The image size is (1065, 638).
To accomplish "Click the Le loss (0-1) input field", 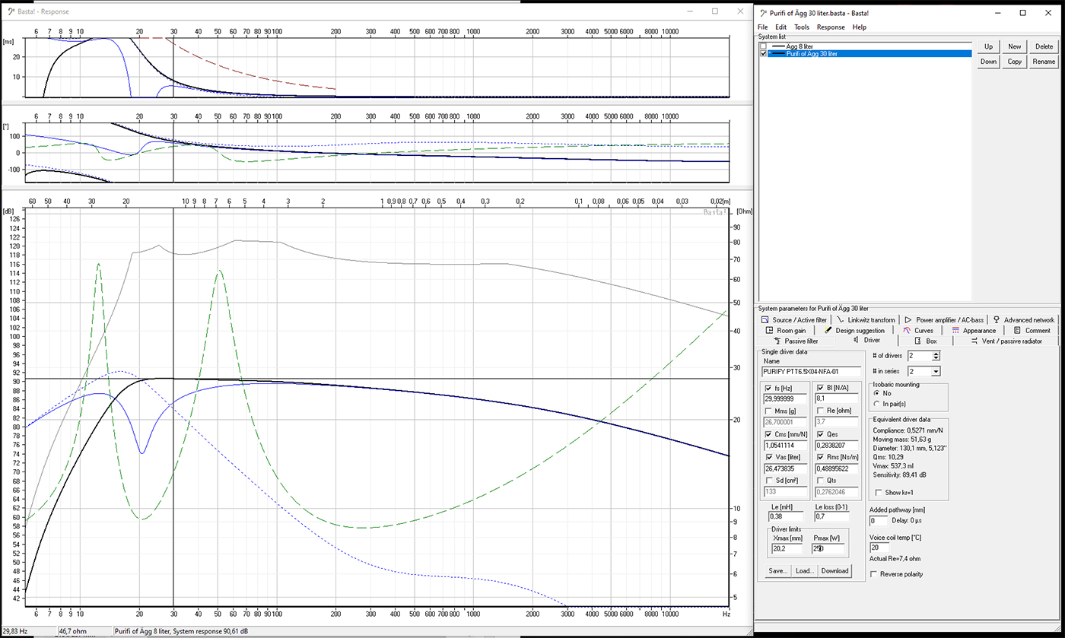I will coord(831,516).
